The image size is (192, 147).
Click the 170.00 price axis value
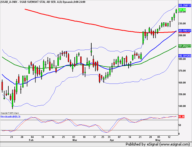(x=182, y=71)
